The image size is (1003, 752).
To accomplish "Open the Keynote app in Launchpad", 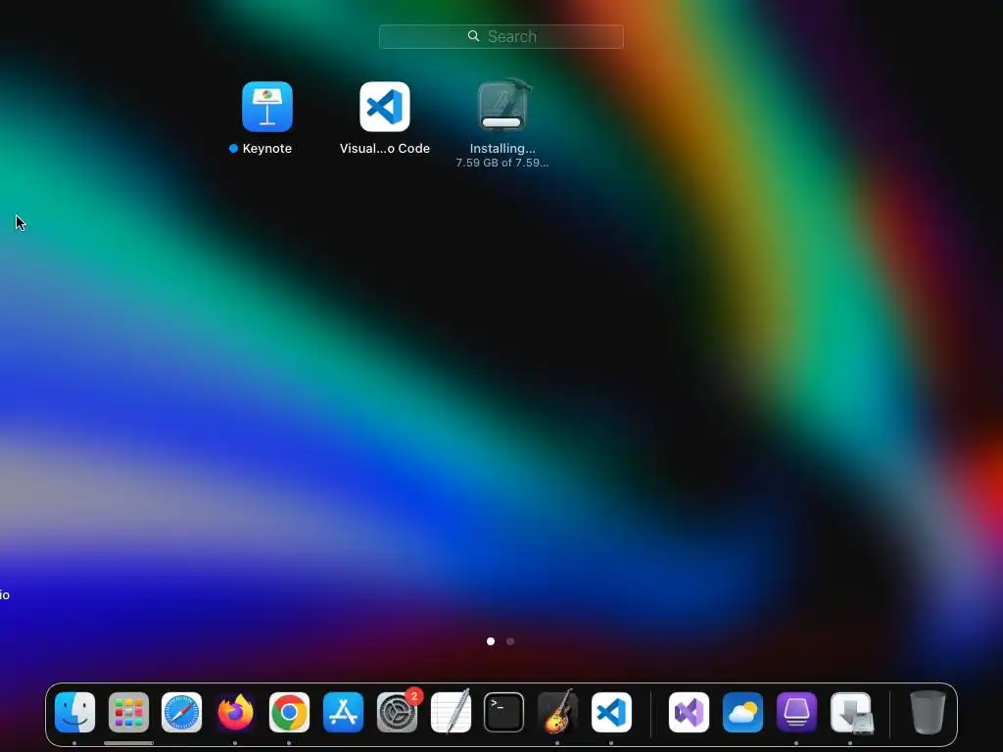I will pos(267,106).
